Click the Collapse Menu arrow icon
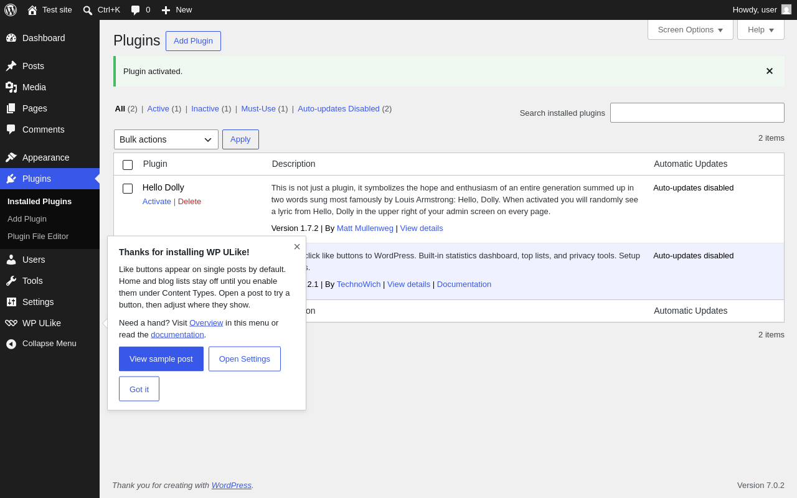The width and height of the screenshot is (797, 498). (11, 344)
